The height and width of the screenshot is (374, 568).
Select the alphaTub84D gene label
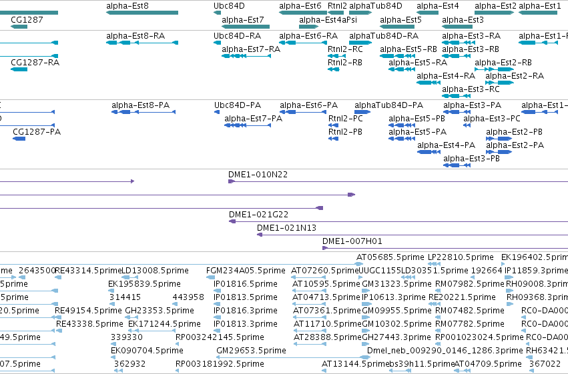coord(376,6)
